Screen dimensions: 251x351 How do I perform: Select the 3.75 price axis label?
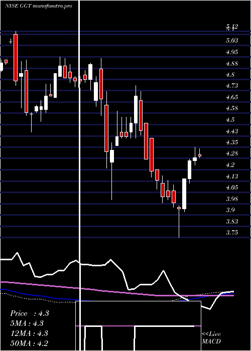click(x=232, y=233)
